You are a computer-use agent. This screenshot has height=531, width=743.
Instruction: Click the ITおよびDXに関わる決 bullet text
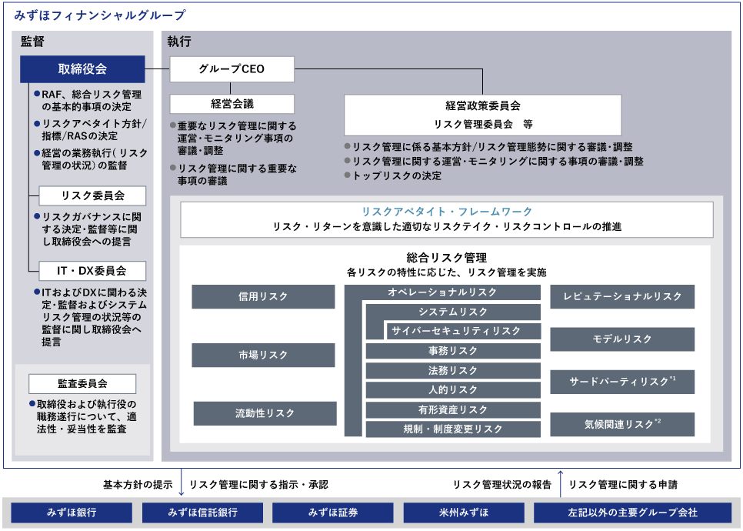point(95,293)
